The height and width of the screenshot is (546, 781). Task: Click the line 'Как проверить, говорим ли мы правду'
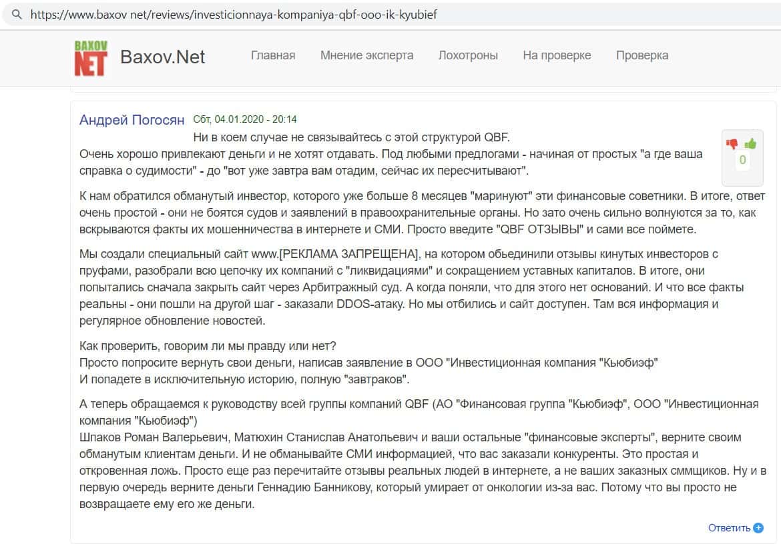[208, 346]
